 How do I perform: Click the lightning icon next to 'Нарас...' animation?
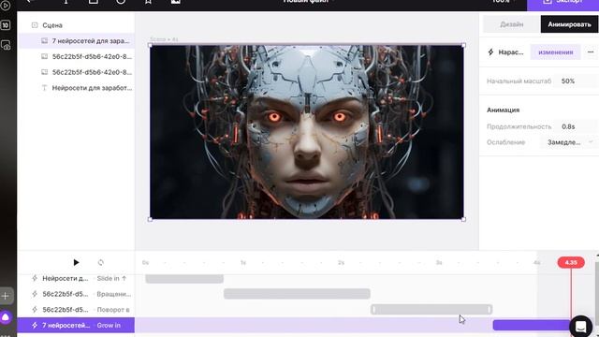[490, 52]
